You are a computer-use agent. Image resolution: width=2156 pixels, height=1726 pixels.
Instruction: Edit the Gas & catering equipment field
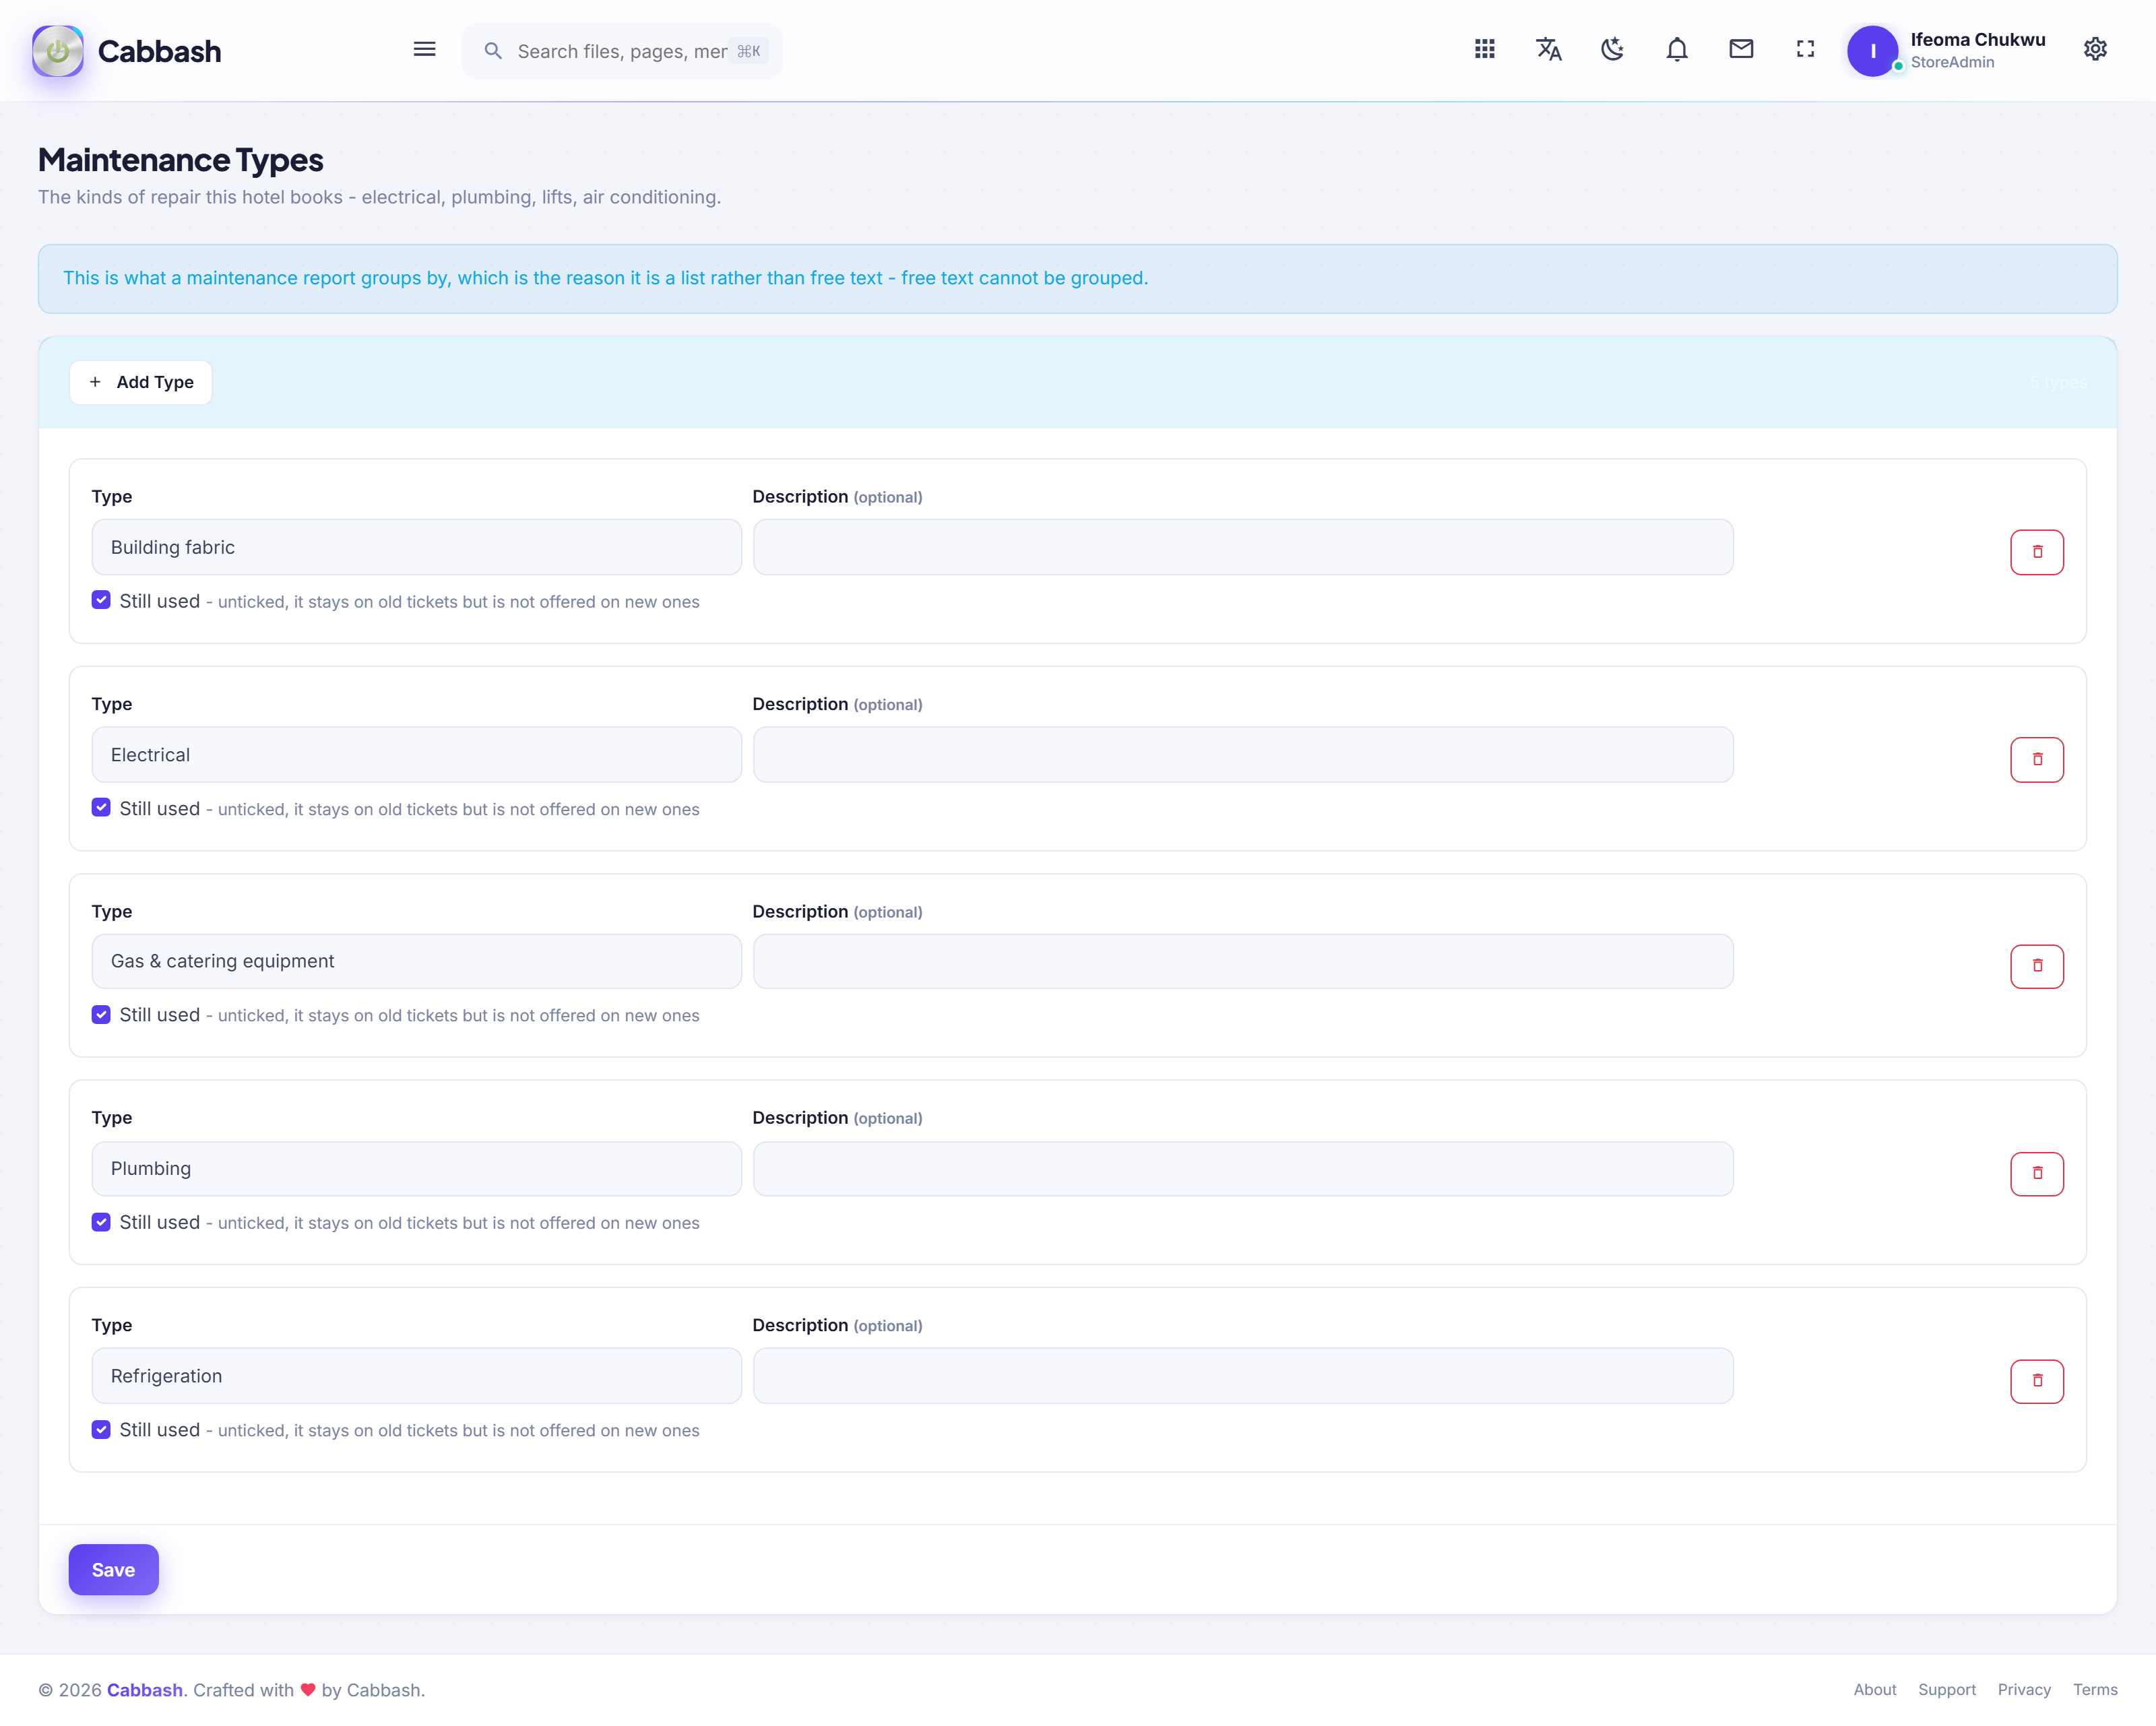pos(417,961)
